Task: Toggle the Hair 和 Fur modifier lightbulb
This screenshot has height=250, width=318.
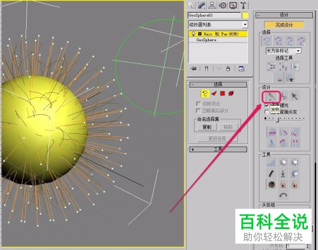Action: [x=193, y=34]
